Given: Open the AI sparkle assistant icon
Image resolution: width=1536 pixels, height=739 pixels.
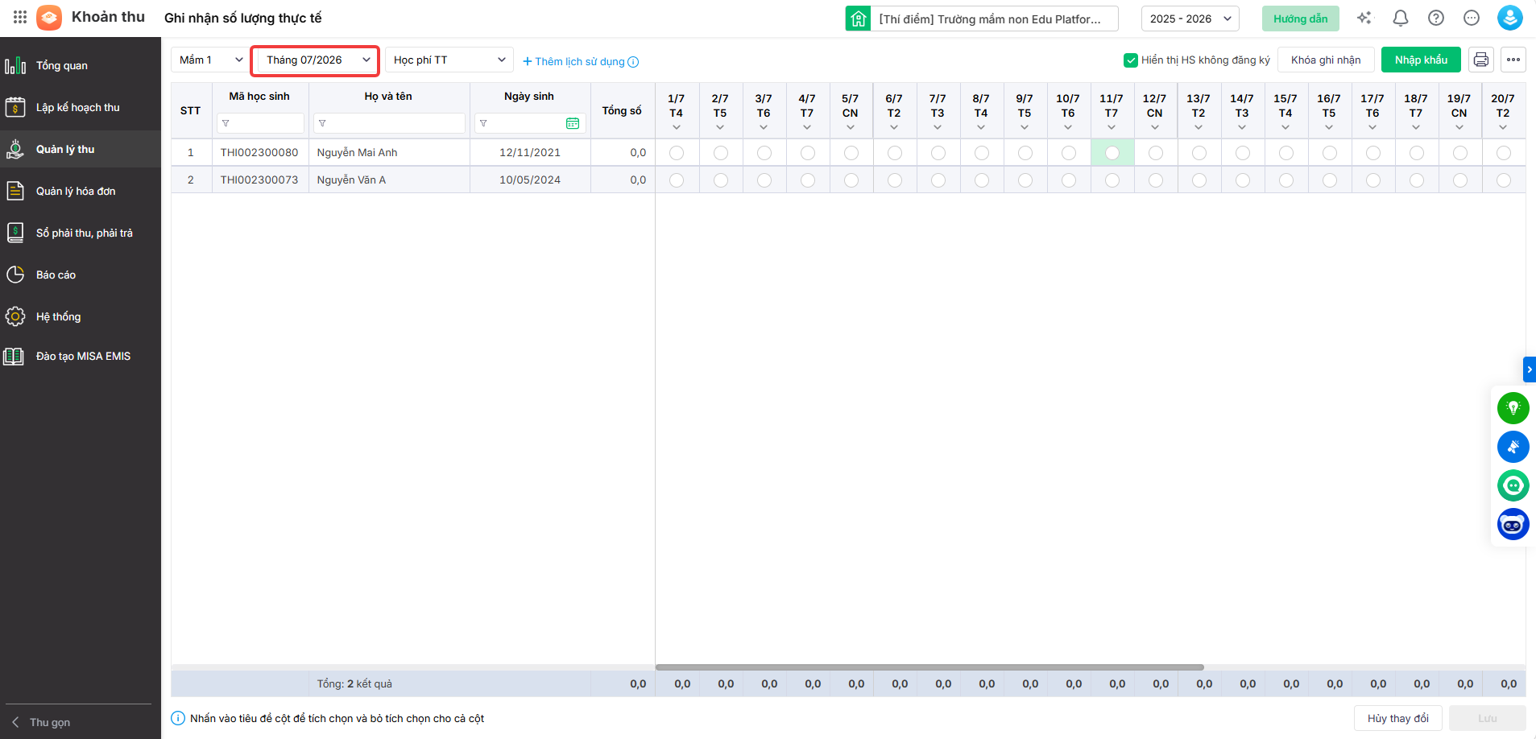Looking at the screenshot, I should pos(1364,18).
